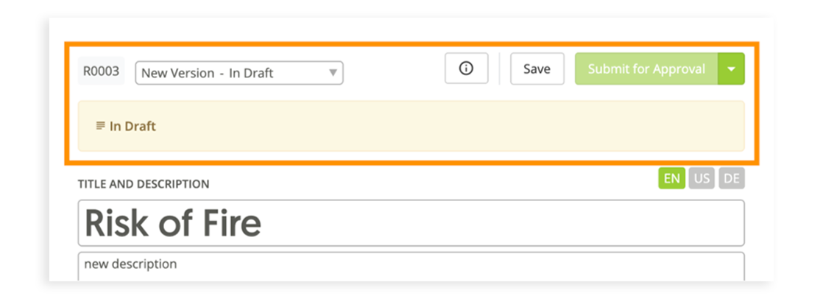Switch to the US language tab
Viewport: 823px width, 299px height.
pos(702,179)
